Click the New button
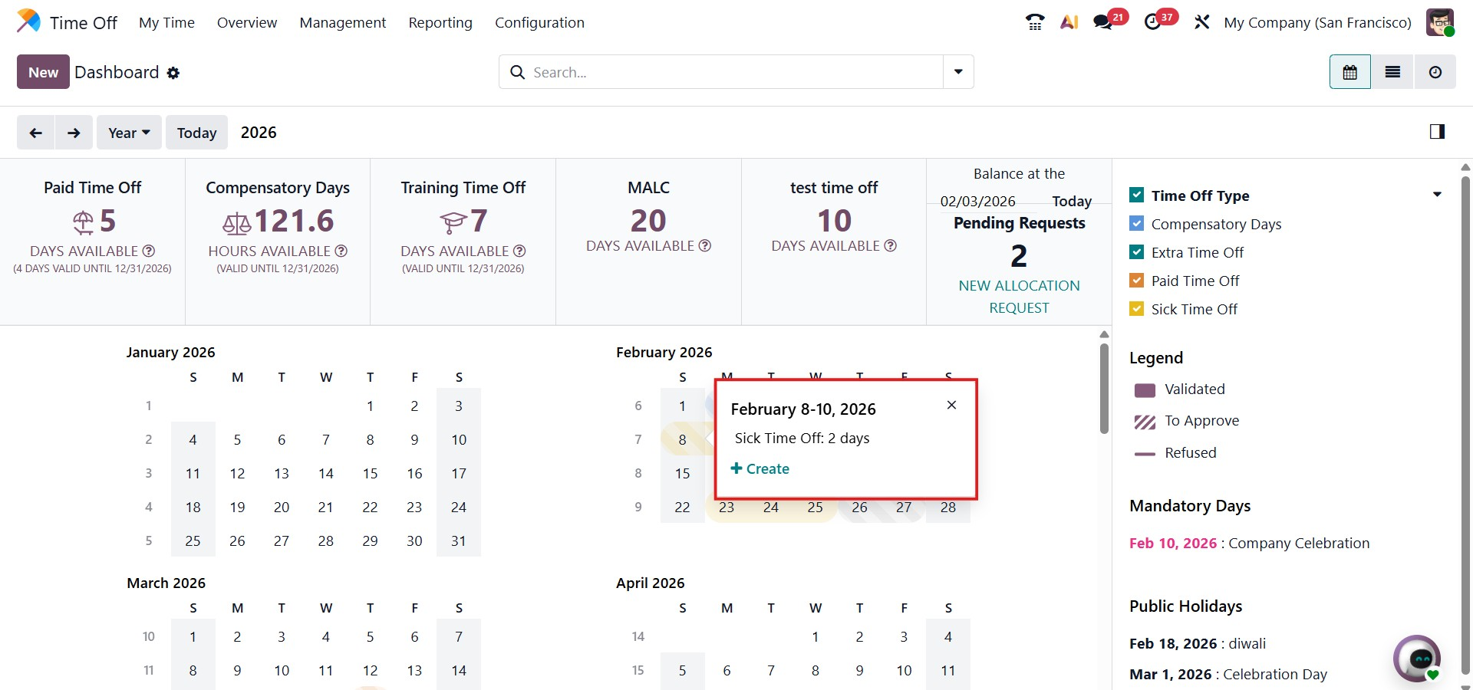This screenshot has width=1473, height=690. pyautogui.click(x=43, y=72)
